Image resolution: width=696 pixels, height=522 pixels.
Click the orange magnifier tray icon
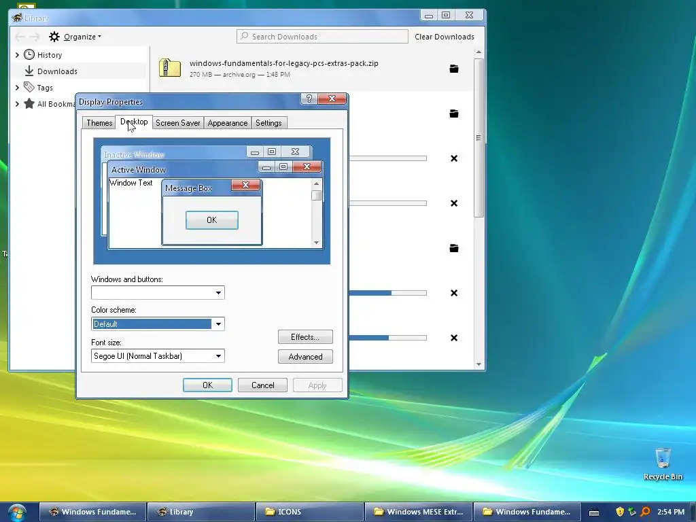[646, 512]
